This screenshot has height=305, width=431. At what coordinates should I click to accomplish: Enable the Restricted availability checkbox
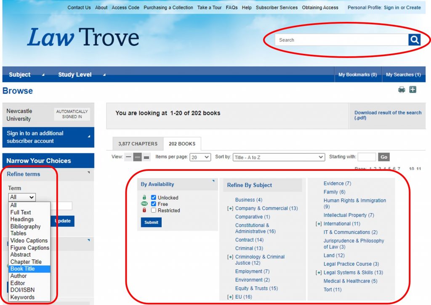(154, 210)
